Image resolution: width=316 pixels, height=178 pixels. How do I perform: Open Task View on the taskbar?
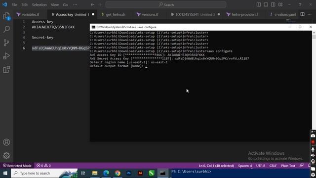click(83, 173)
